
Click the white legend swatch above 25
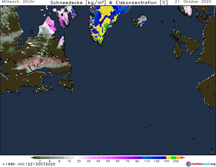pyautogui.click(x=76, y=158)
